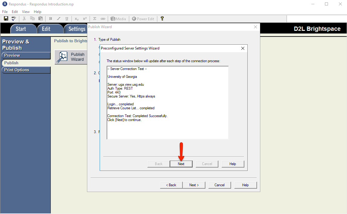Click 'Login... completed' status line
The height and width of the screenshot is (214, 347).
[120, 104]
